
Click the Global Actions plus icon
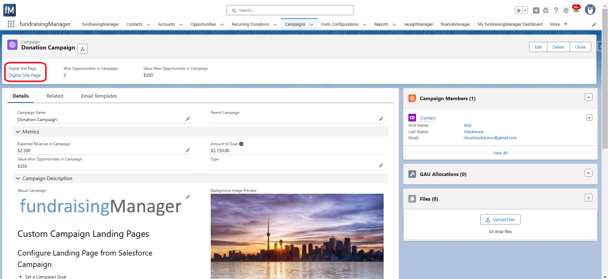click(x=536, y=10)
